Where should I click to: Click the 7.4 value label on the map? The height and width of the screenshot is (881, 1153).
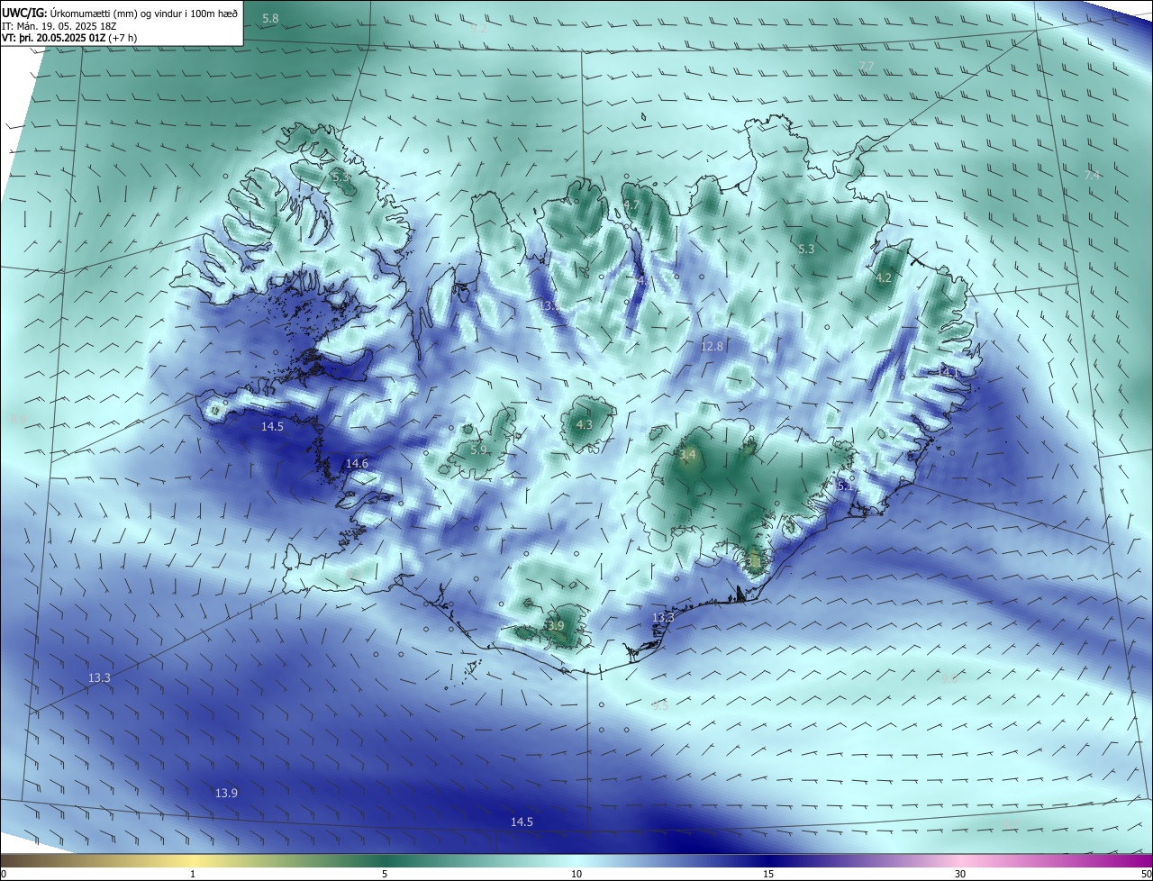1092,175
